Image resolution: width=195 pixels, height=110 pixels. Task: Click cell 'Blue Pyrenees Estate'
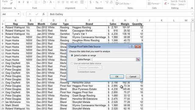point(89,89)
